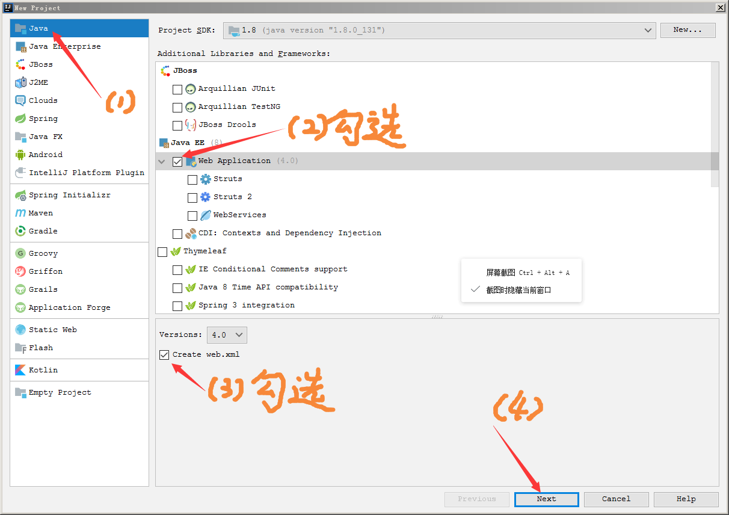
Task: Click the New... SDK button
Action: pos(688,30)
